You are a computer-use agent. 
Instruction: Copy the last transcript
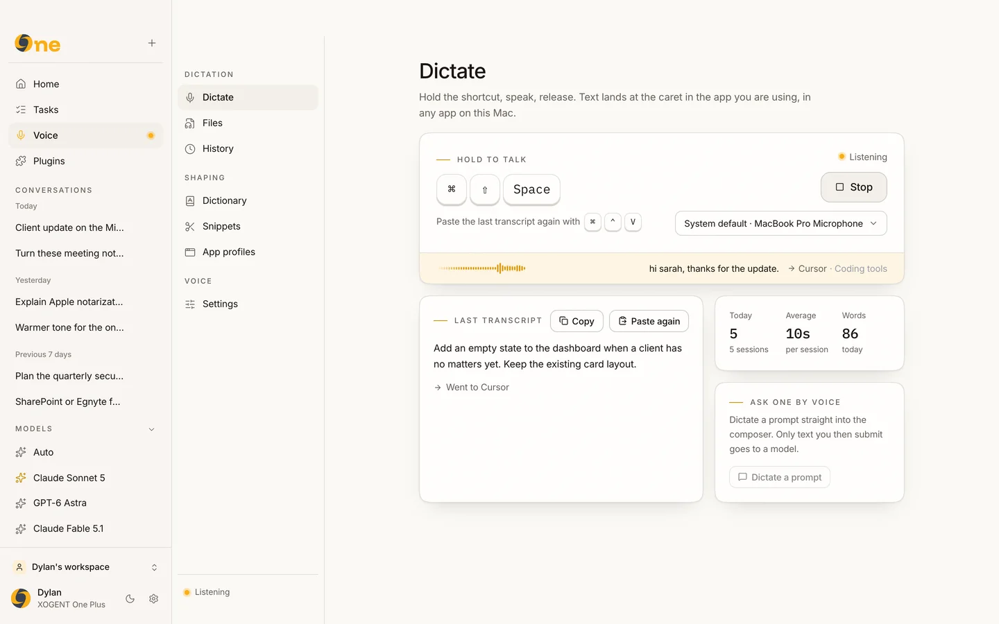coord(577,321)
